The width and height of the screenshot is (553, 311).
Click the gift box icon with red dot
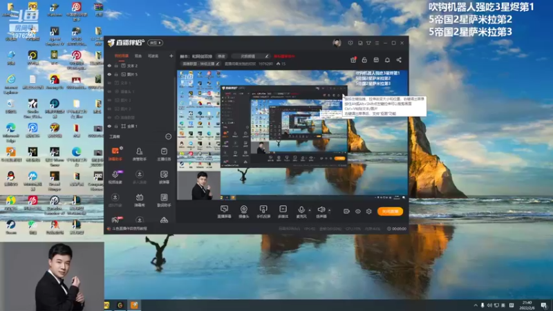click(353, 60)
